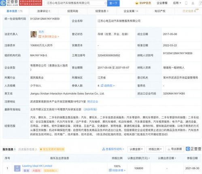Click the 参股日期 2021-06-30 cell
Image resolution: width=202 pixels, height=174 pixels.
(192, 168)
